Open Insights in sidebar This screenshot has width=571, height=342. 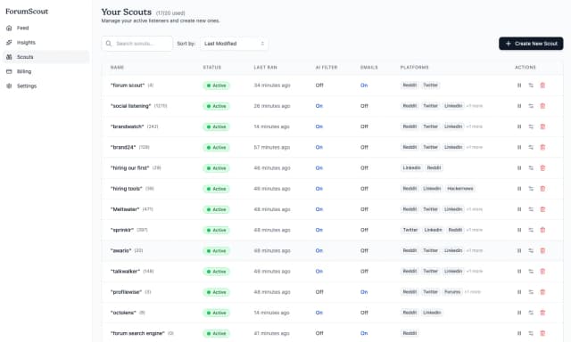(x=46, y=43)
